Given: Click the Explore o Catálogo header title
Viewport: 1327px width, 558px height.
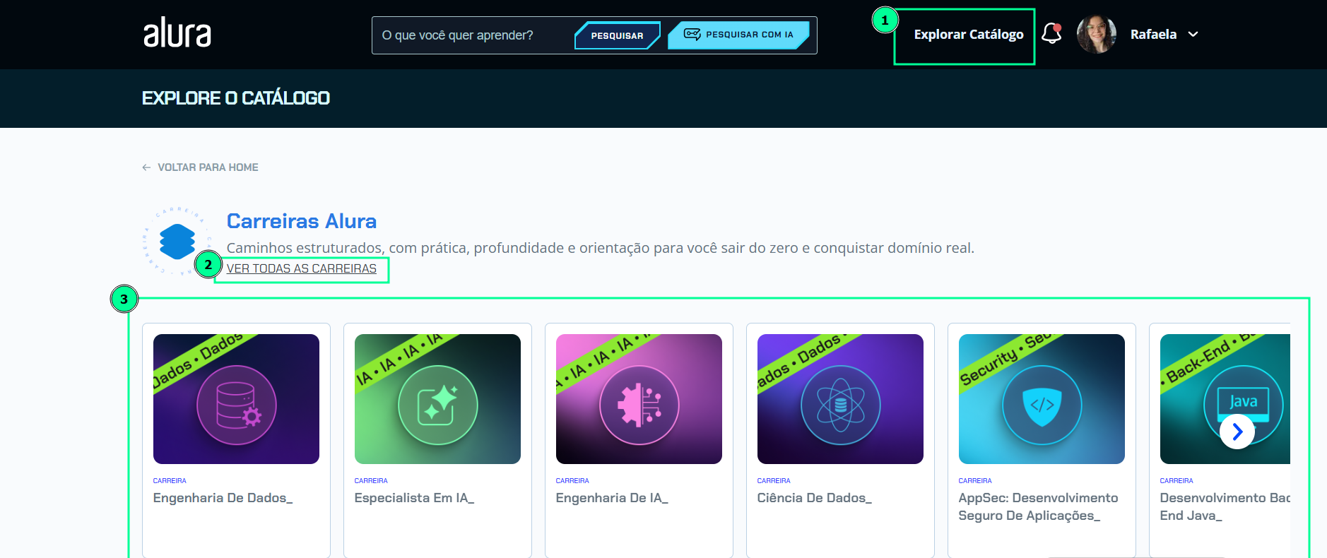Looking at the screenshot, I should point(236,98).
